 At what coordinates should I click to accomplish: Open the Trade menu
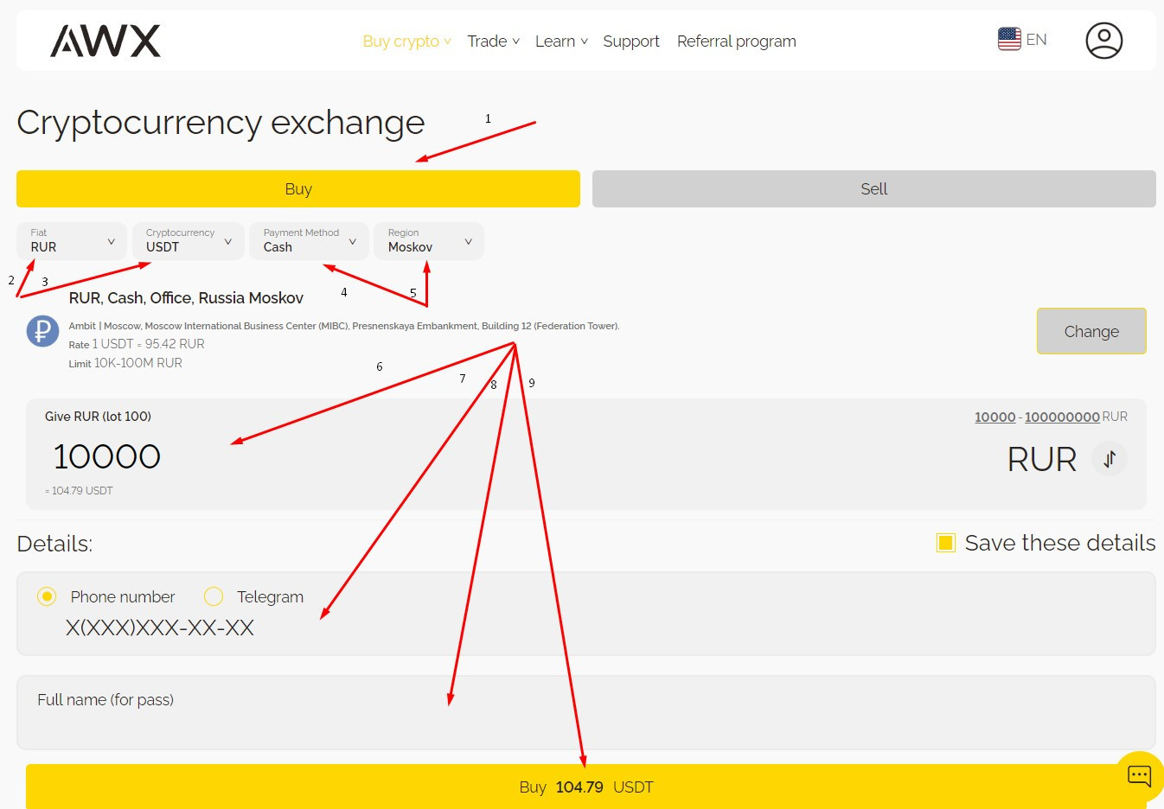coord(493,41)
